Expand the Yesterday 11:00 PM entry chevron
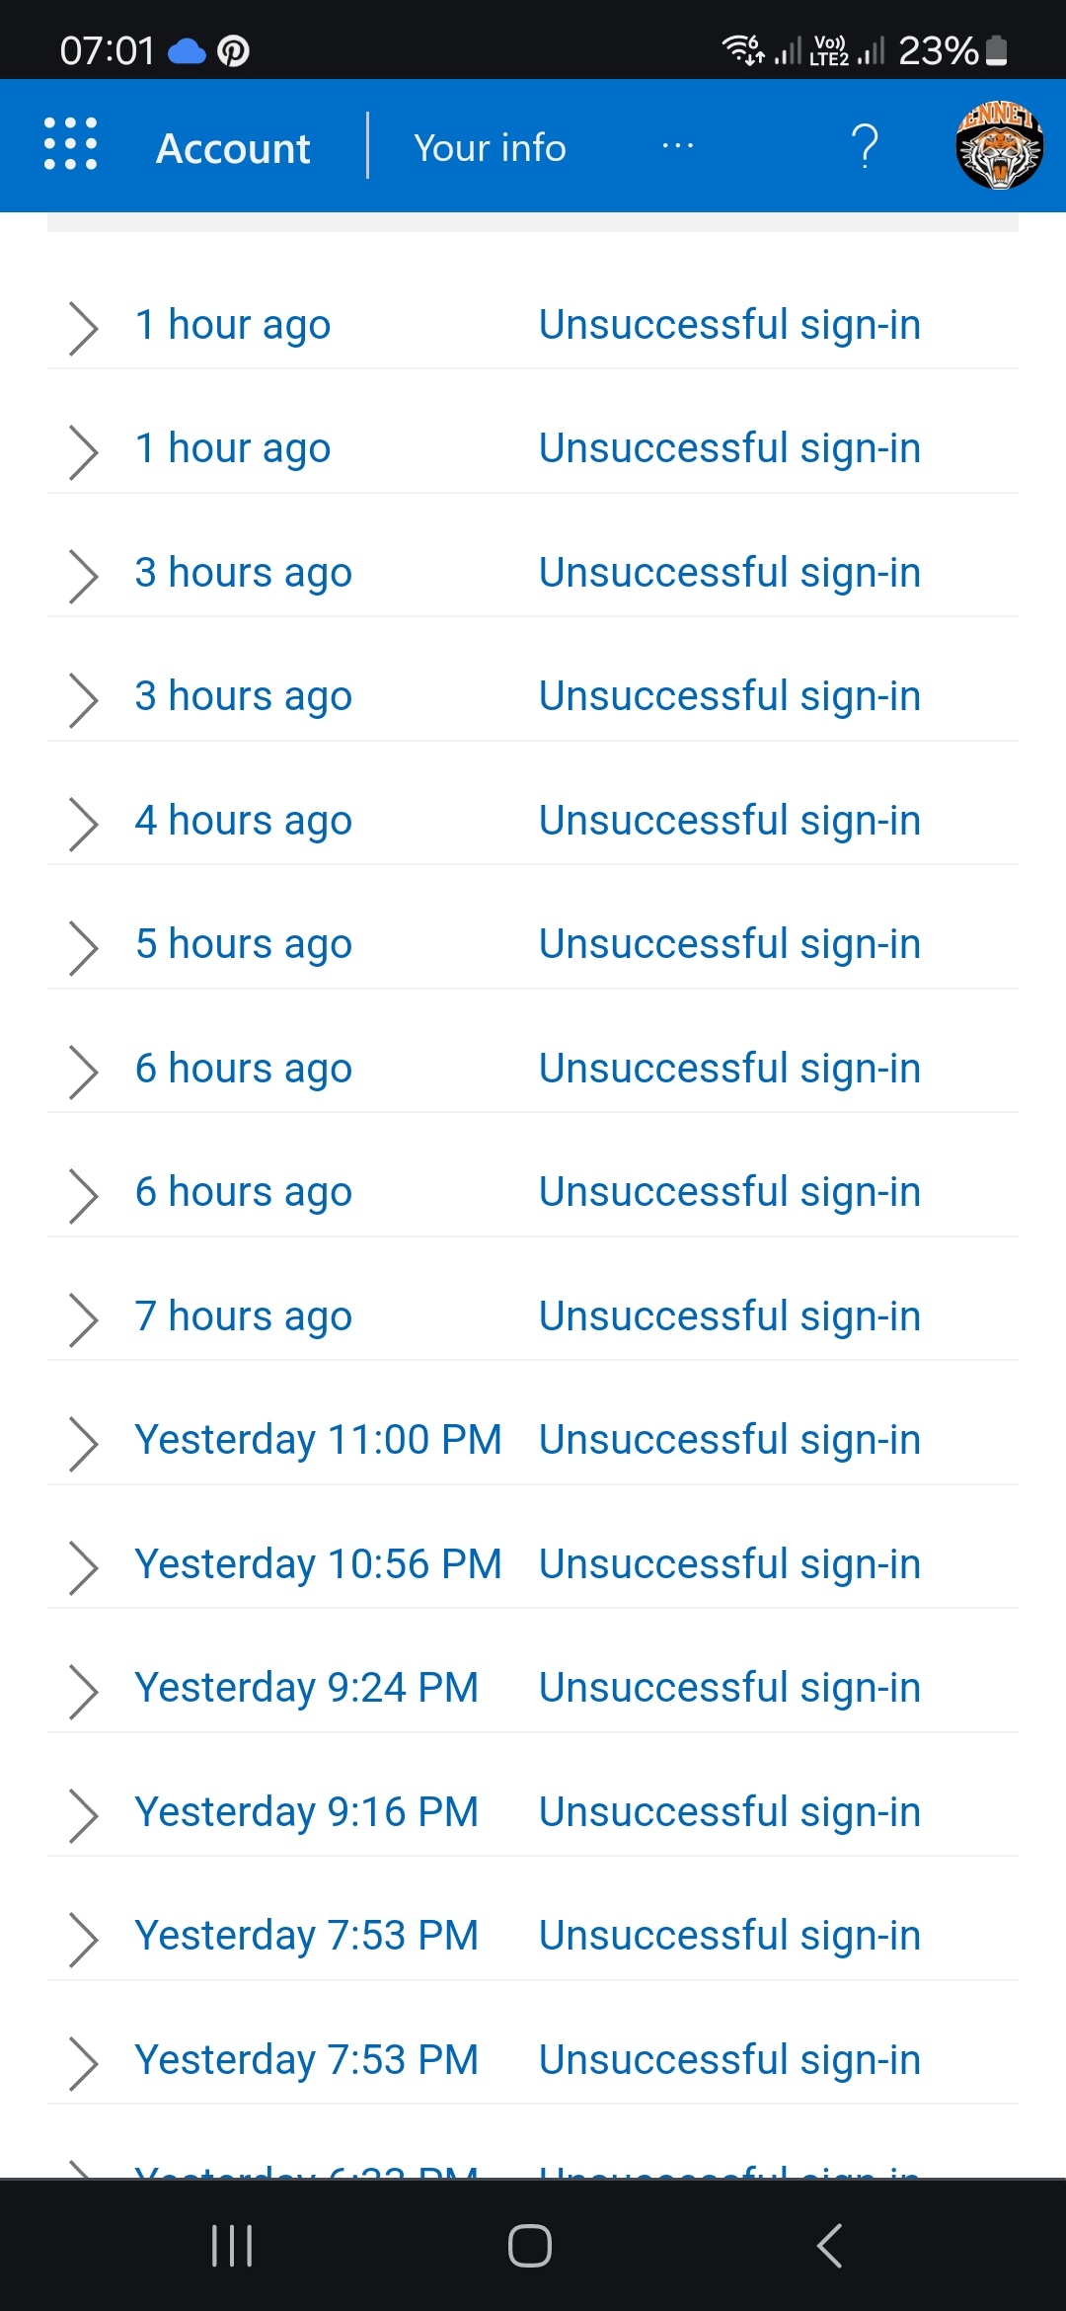The height and width of the screenshot is (2311, 1066). click(x=83, y=1443)
